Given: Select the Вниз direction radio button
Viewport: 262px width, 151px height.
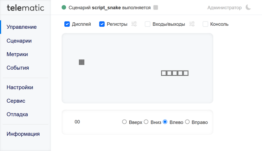Looking at the screenshot, I should click(146, 122).
